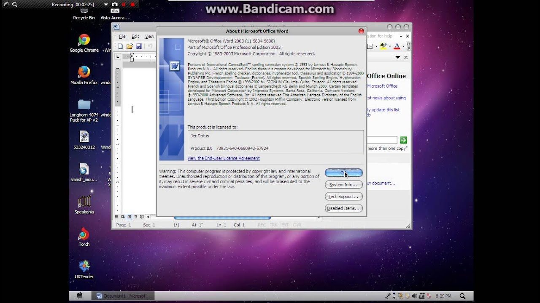Close the Word task pane with X

tap(406, 57)
